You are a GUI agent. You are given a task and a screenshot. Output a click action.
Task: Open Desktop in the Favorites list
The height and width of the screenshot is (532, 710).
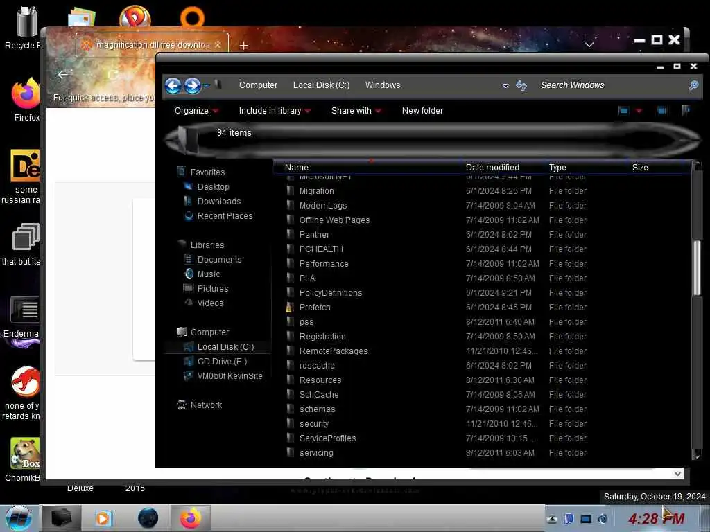(x=213, y=187)
